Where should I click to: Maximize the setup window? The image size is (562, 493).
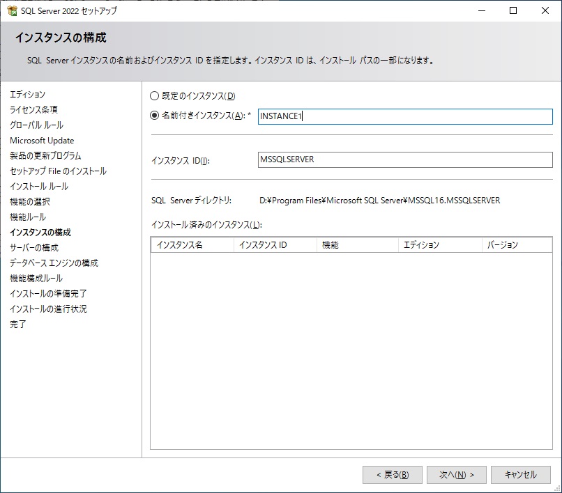[x=513, y=10]
